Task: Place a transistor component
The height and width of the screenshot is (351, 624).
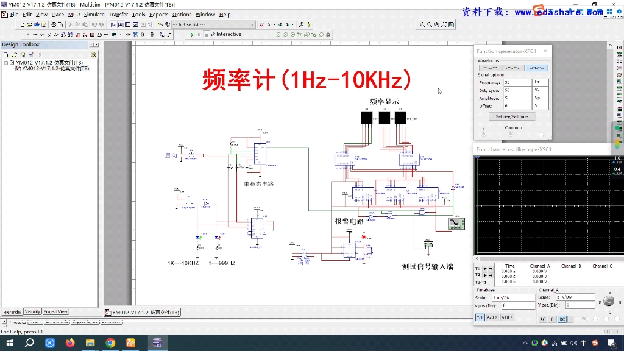Action: click(49, 35)
